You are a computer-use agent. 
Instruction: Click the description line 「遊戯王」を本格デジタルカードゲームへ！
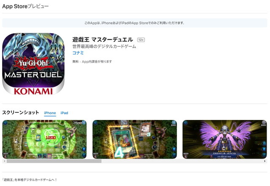[x=30, y=180]
